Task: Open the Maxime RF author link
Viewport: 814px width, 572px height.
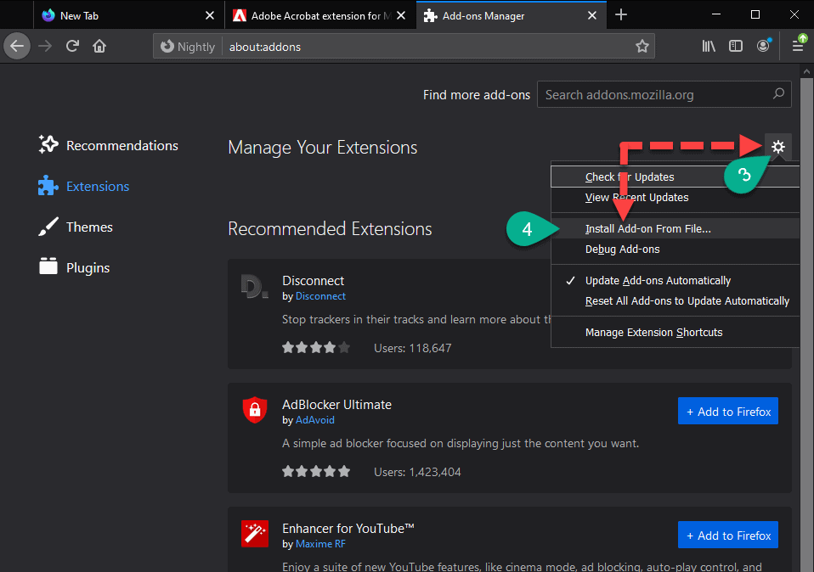Action: [x=320, y=544]
